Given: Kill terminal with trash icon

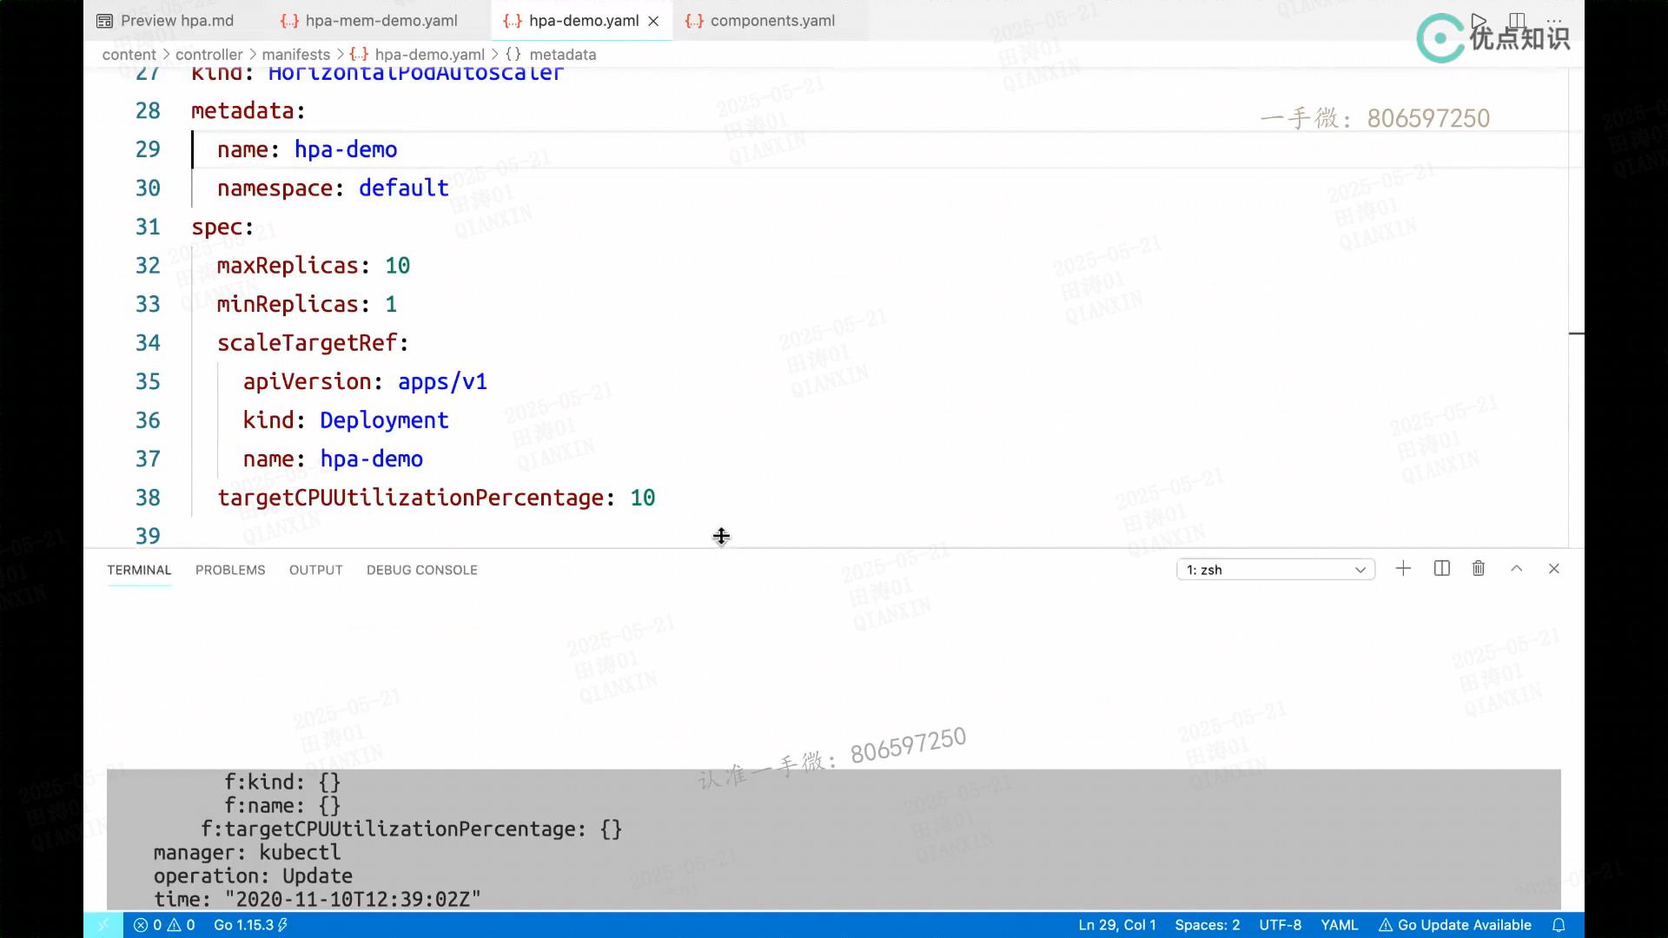Looking at the screenshot, I should 1478,569.
